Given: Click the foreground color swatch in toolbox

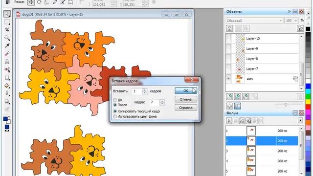Looking at the screenshot, I should [5, 119].
